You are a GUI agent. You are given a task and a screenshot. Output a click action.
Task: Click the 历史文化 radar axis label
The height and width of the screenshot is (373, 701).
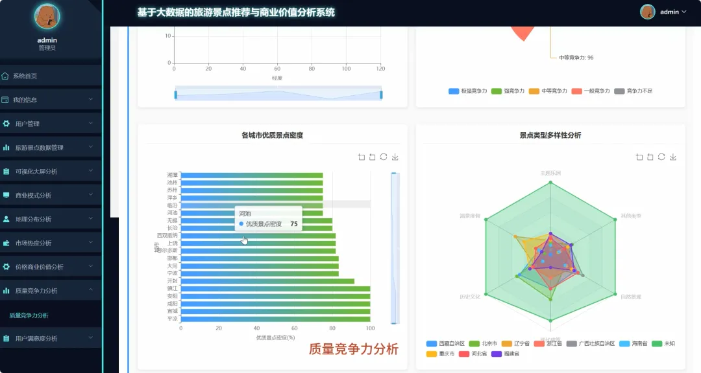point(470,297)
